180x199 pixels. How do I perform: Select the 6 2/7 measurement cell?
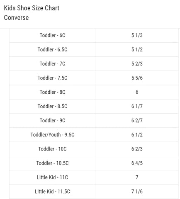(x=137, y=121)
